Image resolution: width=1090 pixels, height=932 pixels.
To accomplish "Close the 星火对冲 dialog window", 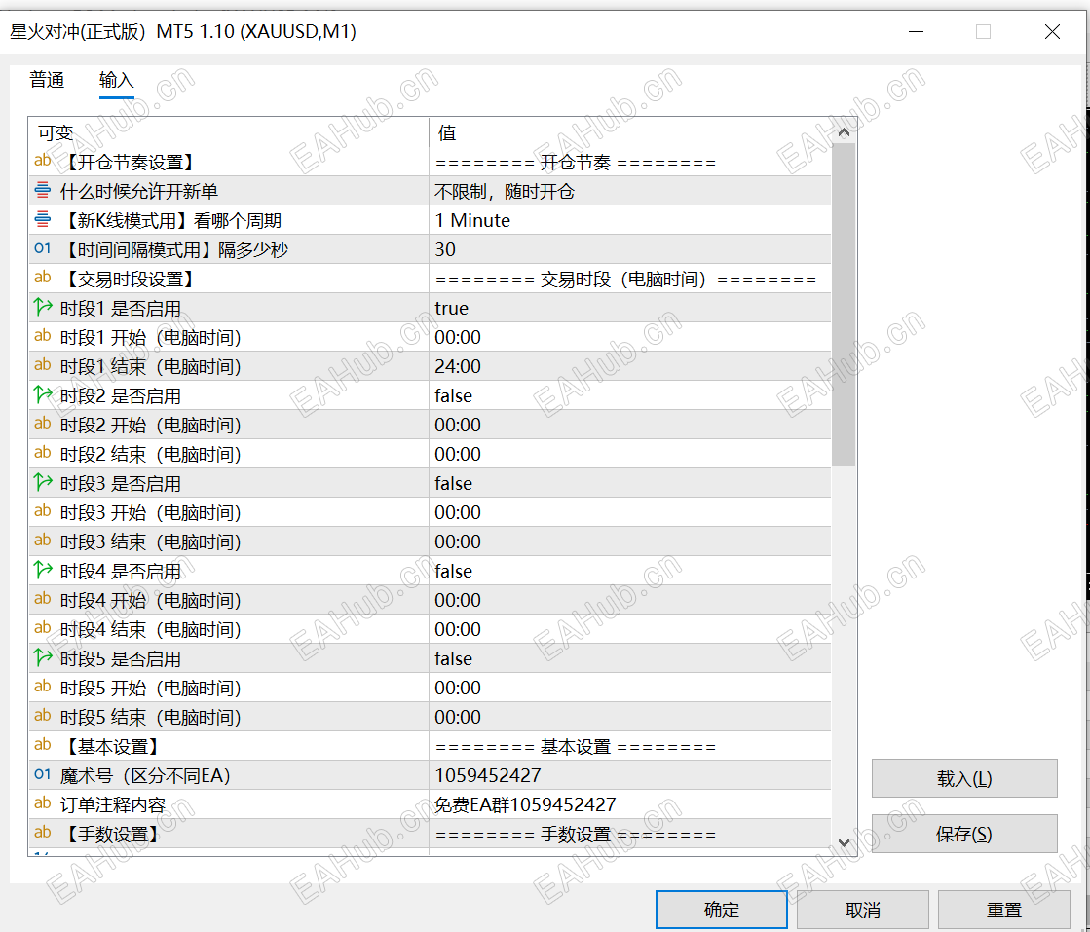I will (1052, 31).
